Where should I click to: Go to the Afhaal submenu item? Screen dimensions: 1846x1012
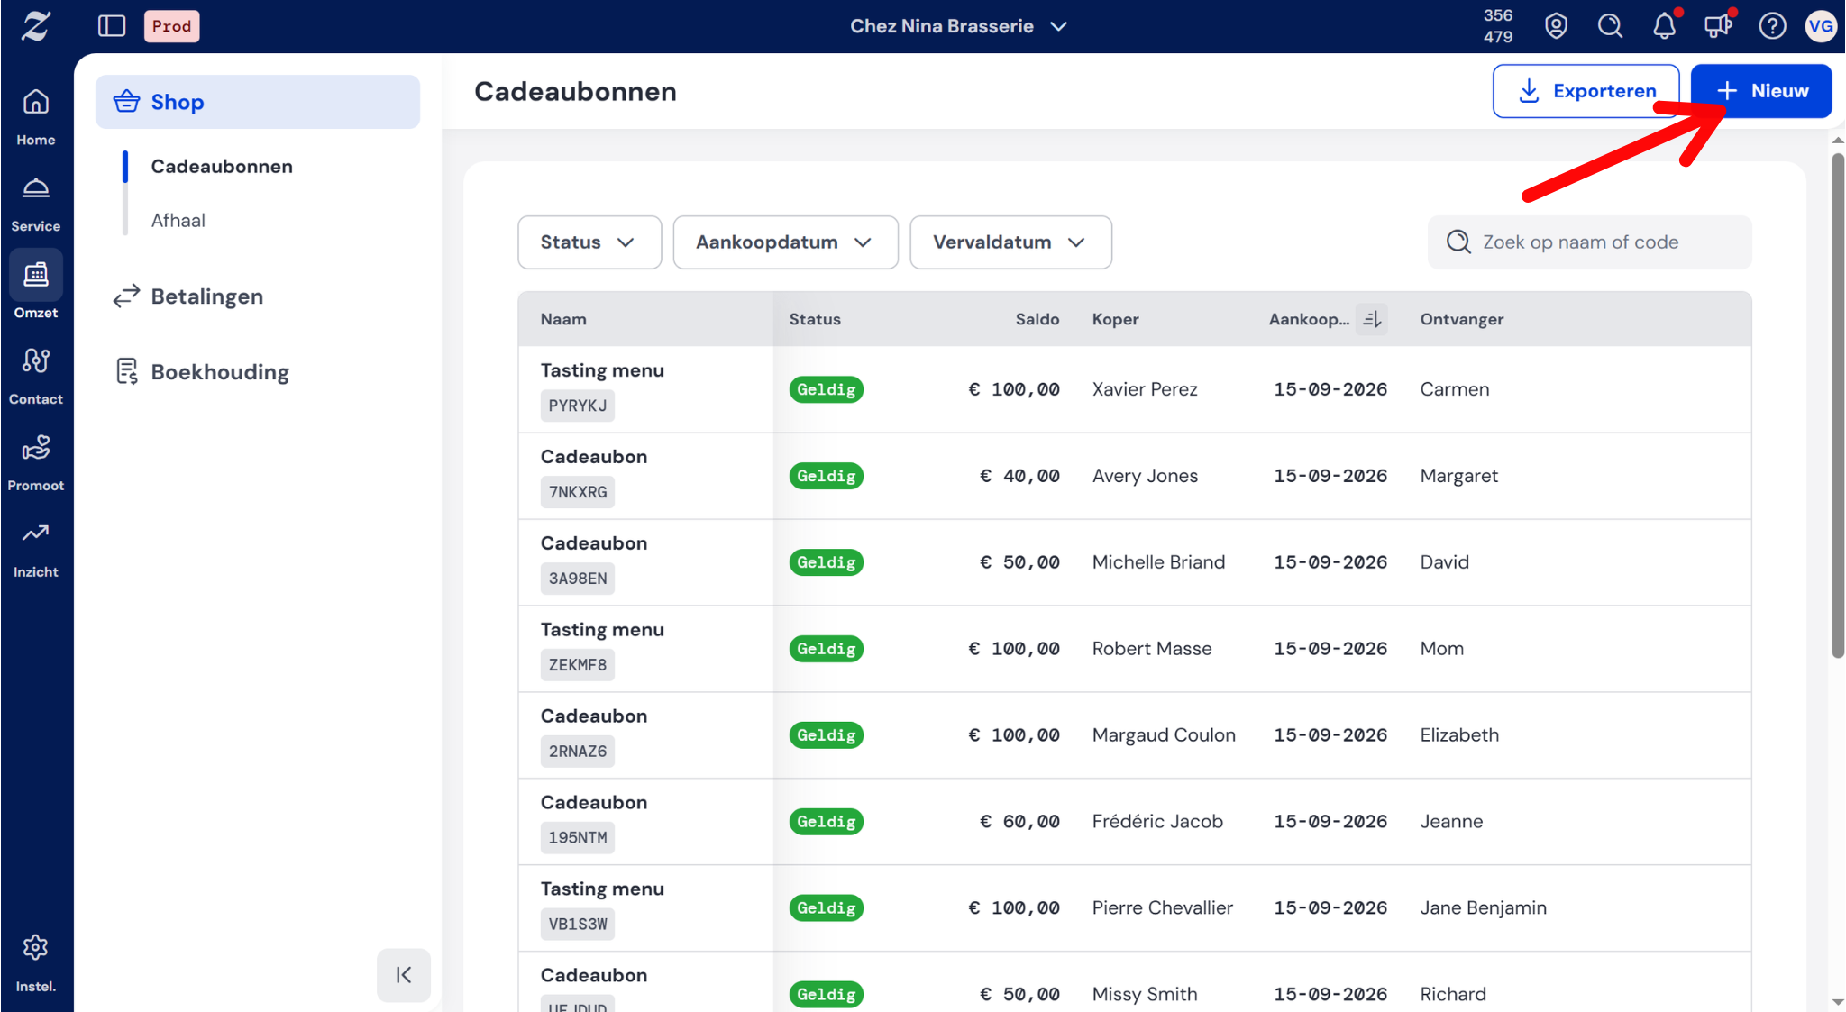pos(178,221)
